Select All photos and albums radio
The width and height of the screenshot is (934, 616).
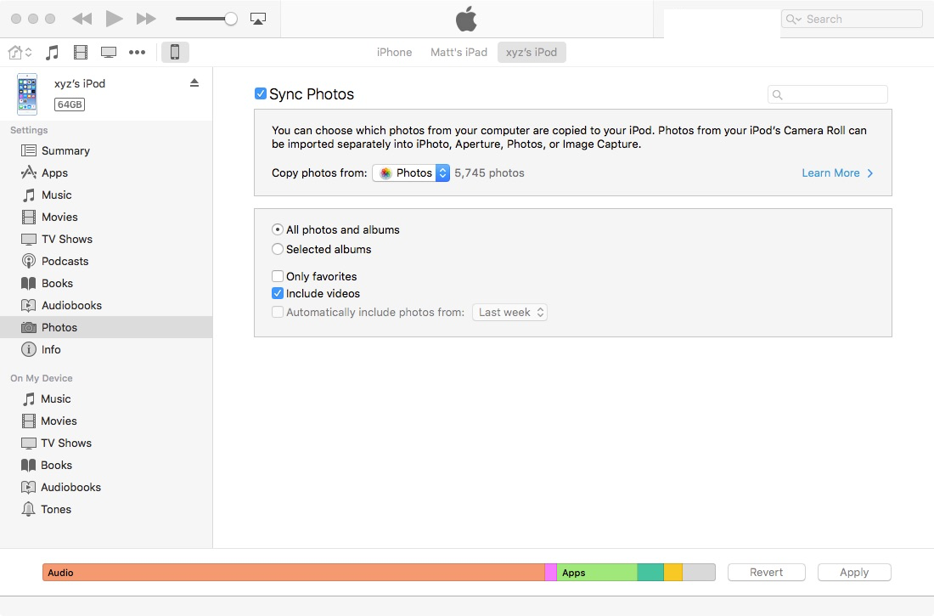coord(278,229)
